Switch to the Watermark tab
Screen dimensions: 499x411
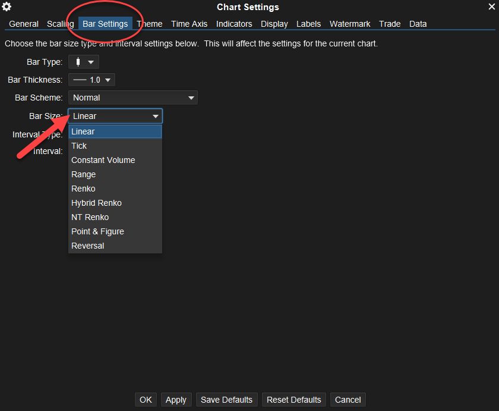click(x=350, y=24)
